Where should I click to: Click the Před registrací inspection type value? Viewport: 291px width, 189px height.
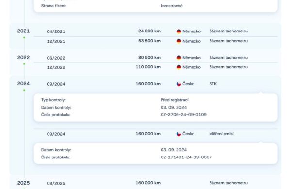[175, 100]
